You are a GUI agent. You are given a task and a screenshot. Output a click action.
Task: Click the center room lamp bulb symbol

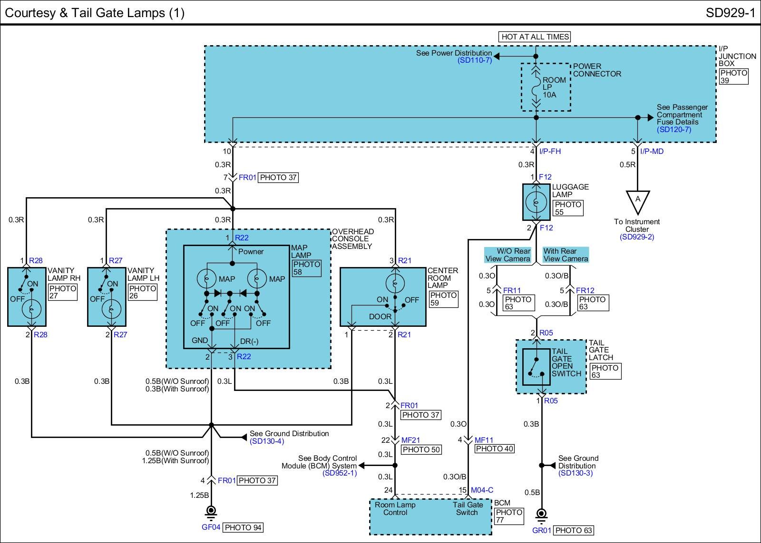tap(394, 284)
